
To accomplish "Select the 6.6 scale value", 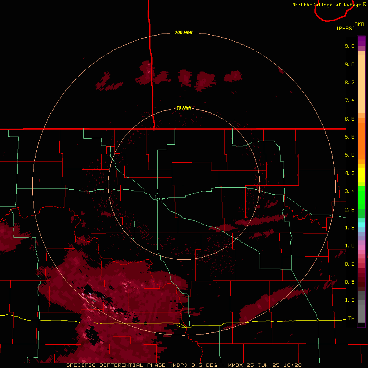I will click(x=350, y=119).
